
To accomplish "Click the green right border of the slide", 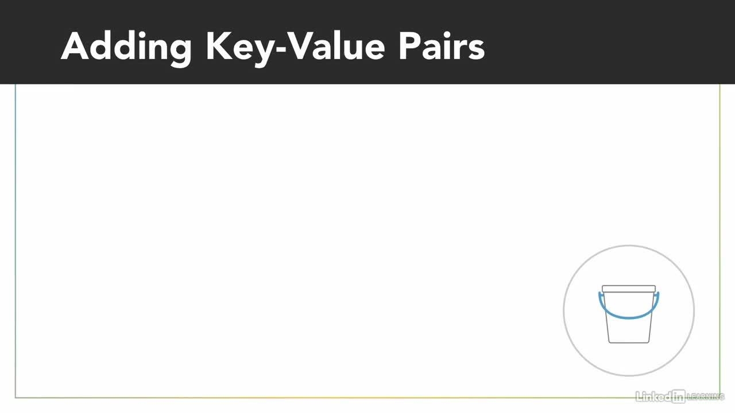I will click(x=719, y=229).
